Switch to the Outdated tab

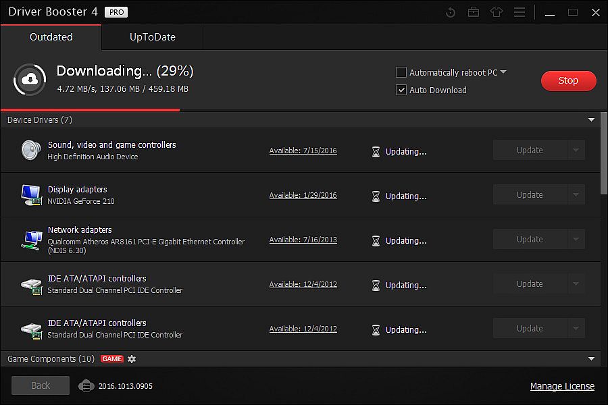pyautogui.click(x=51, y=37)
